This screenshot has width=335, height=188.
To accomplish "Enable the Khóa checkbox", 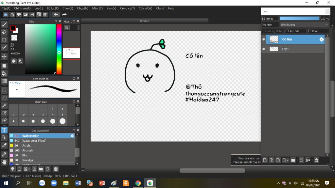I will tap(309, 31).
